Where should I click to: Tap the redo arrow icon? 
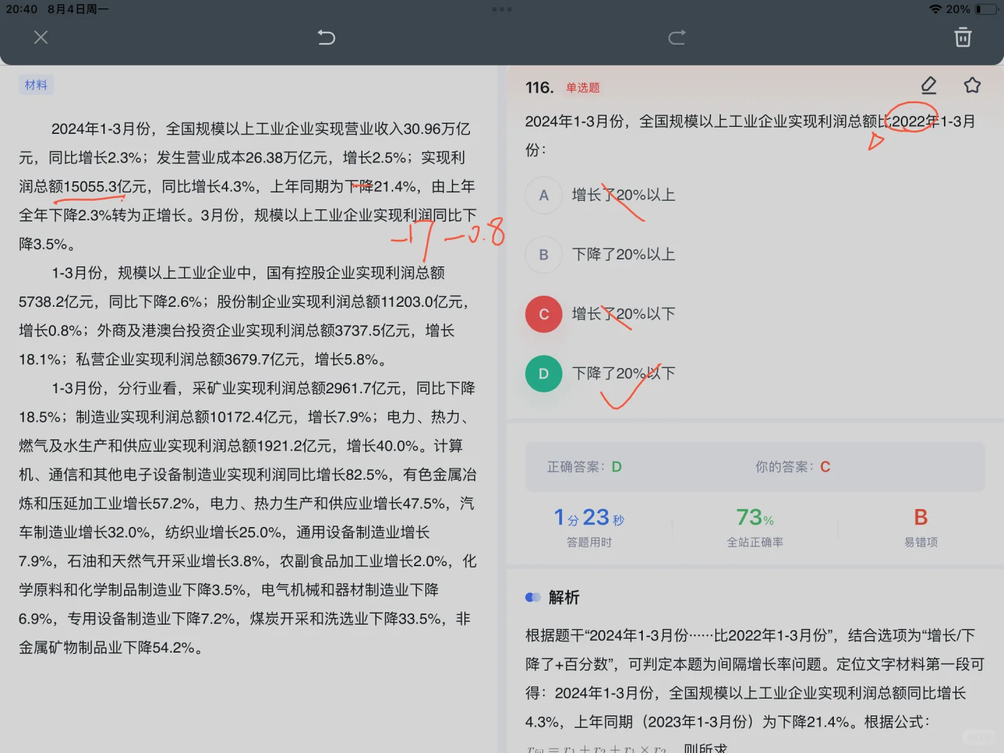[677, 38]
